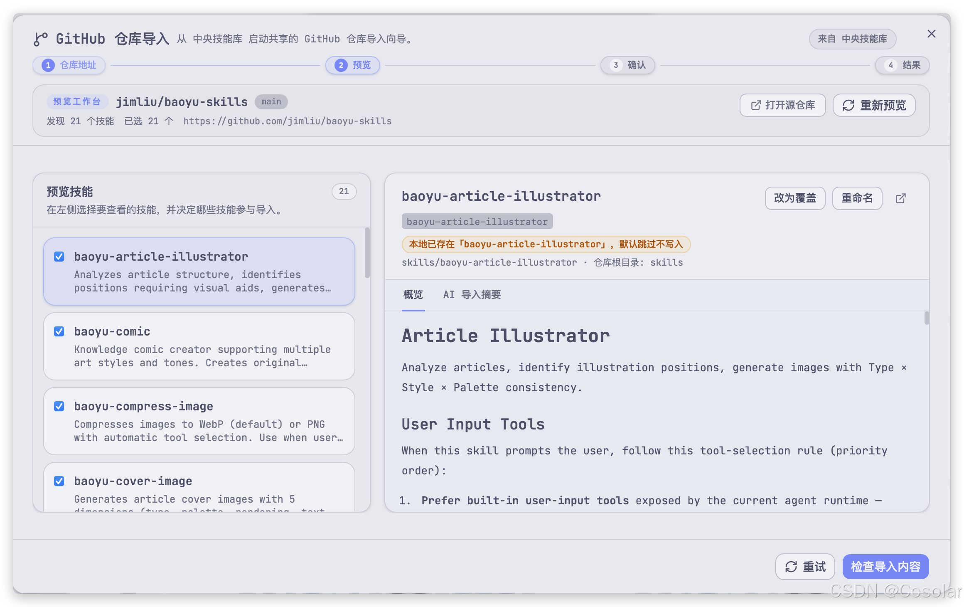This screenshot has height=607, width=964.
Task: Click the gray baoyu-article-illustrator tag
Action: 477,222
